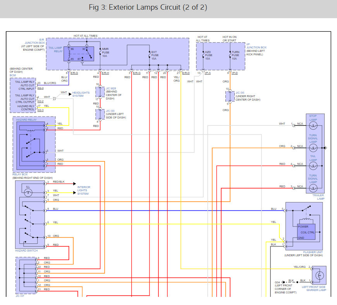Viewport: 337px width, 305px height.
Task: Click the hazard relay inner switch box
Action: pyautogui.click(x=31, y=146)
